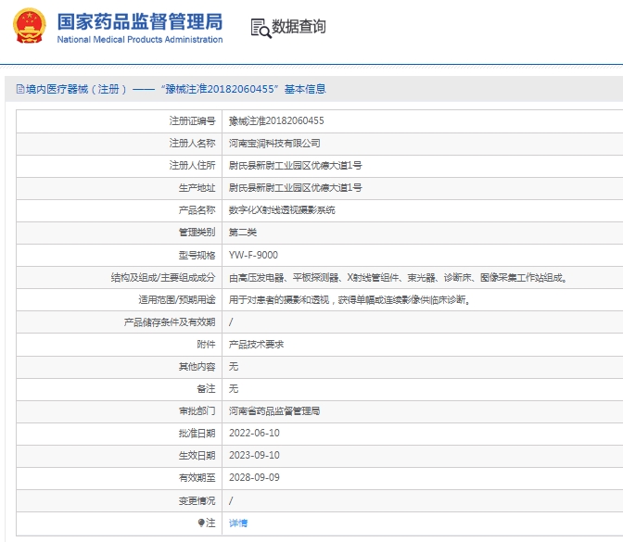Click the 生产地址 row label
The width and height of the screenshot is (623, 542).
click(197, 188)
